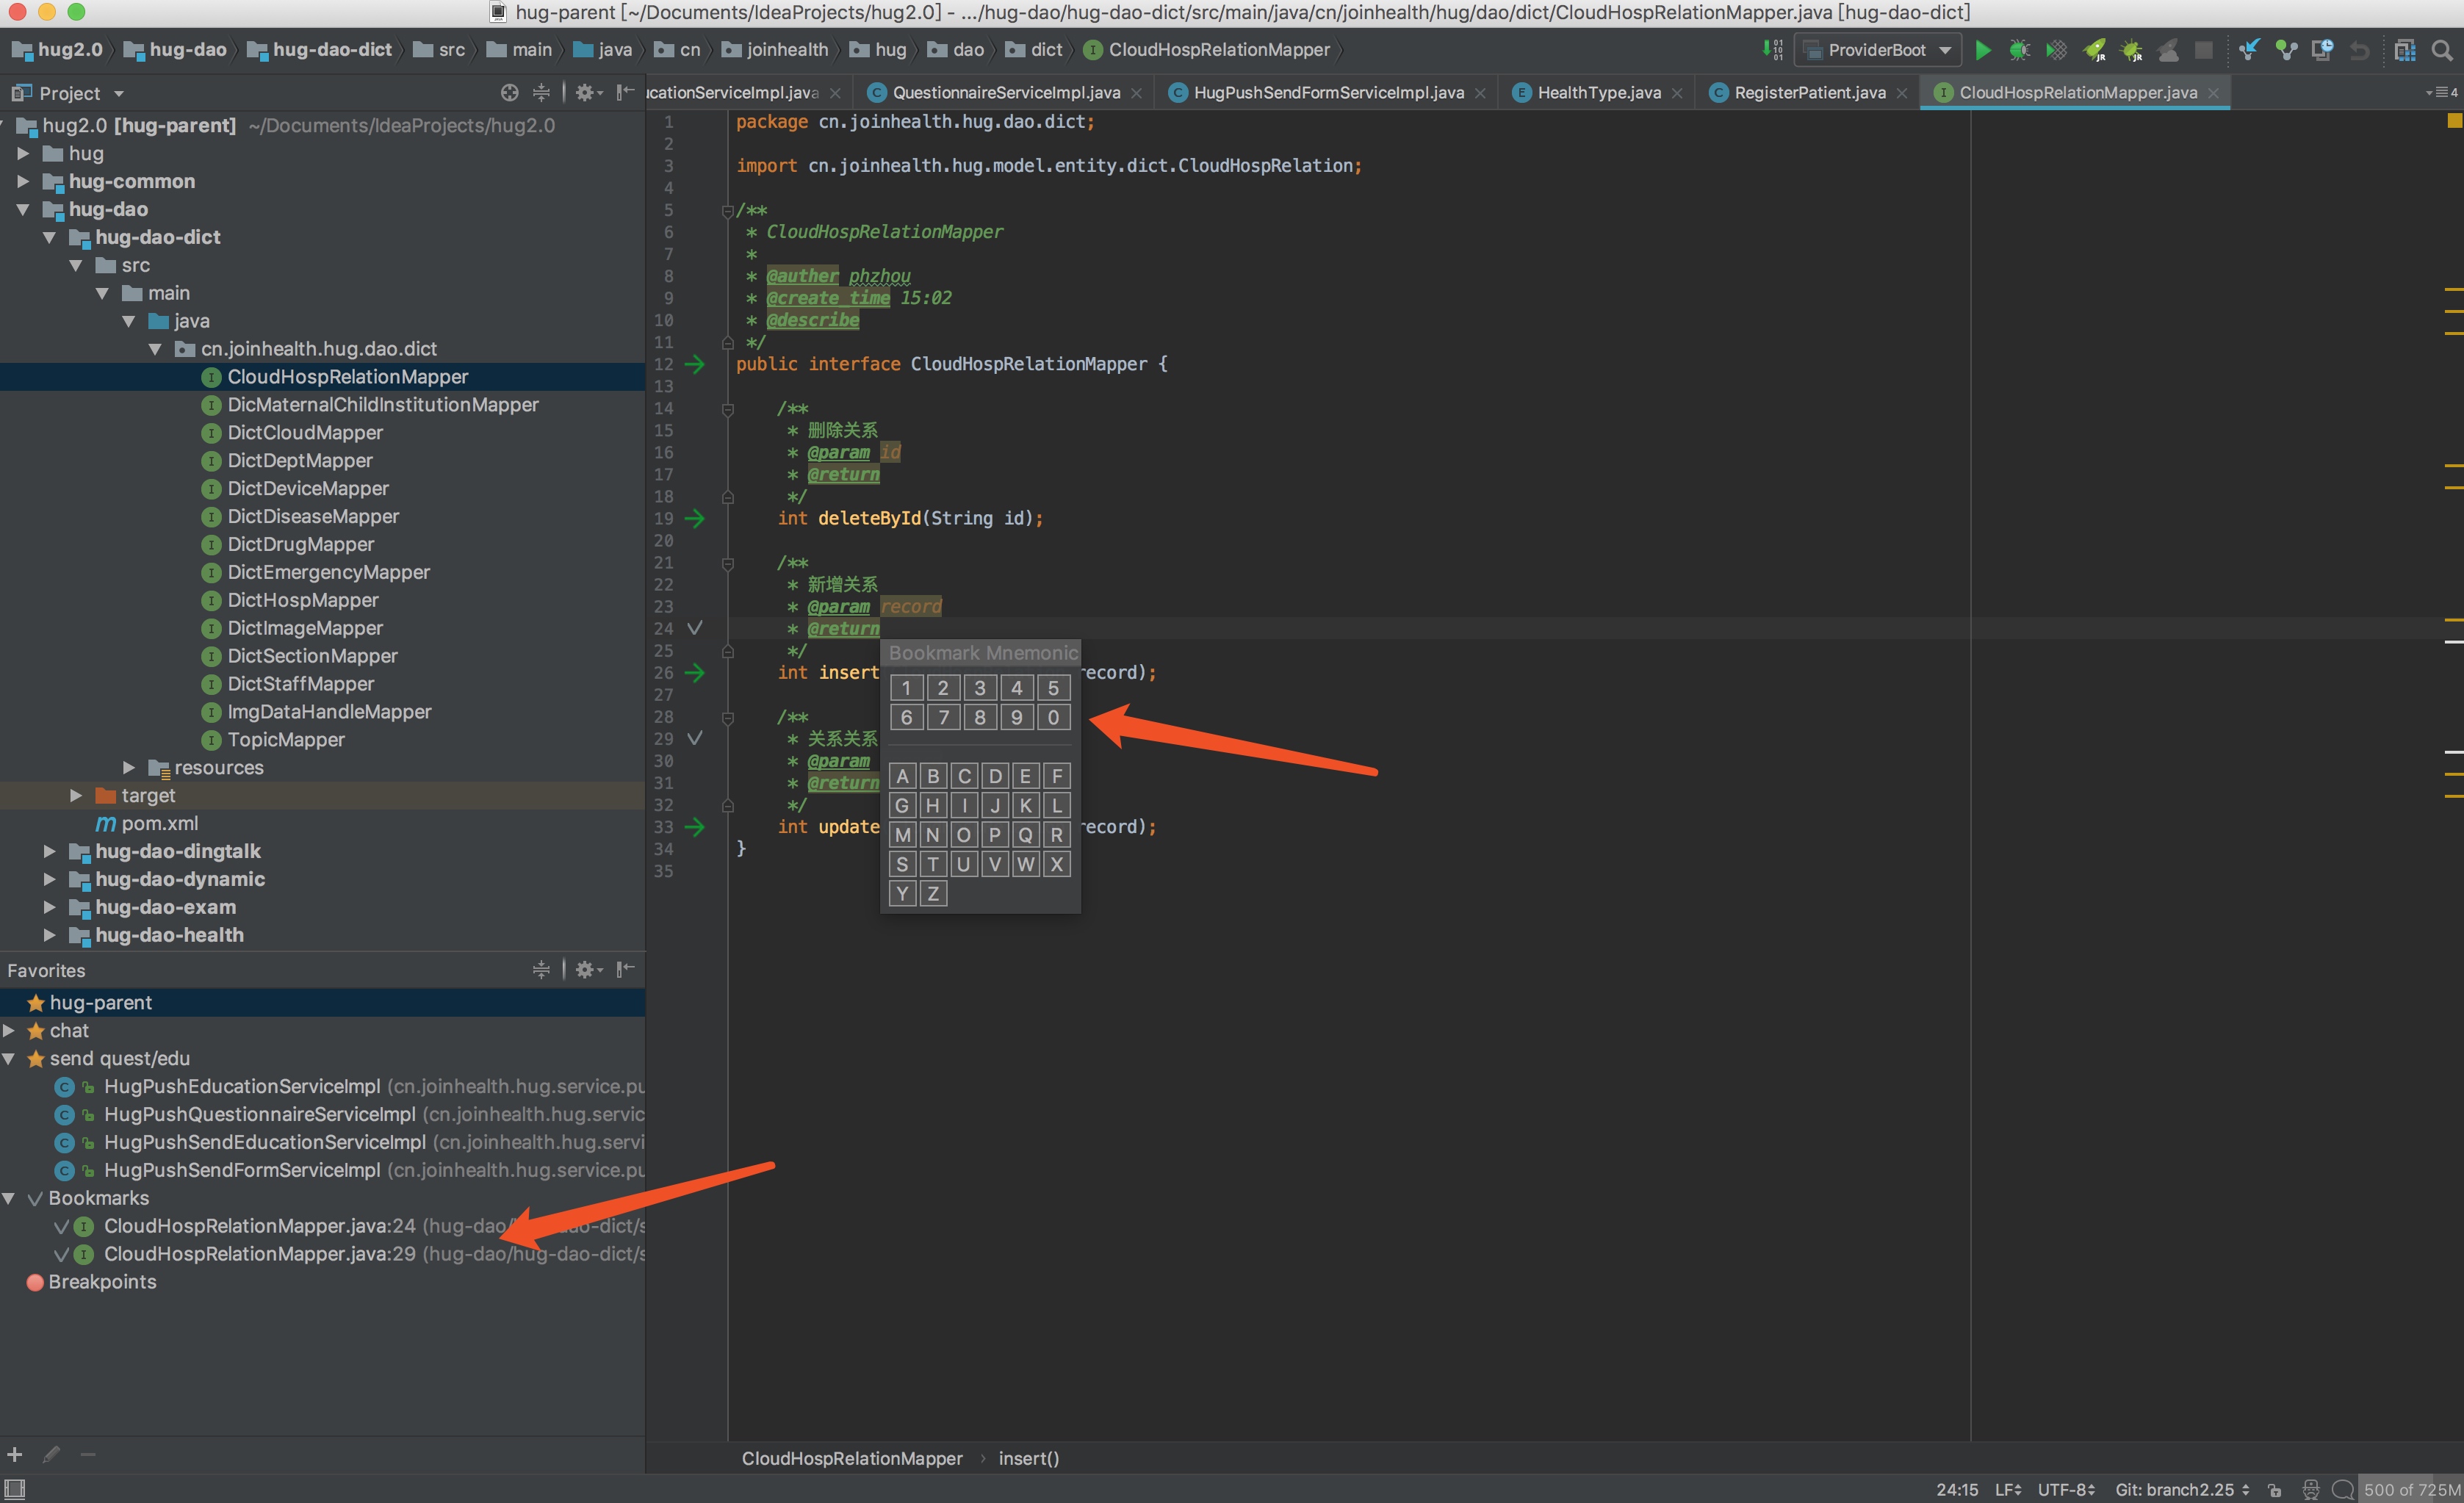This screenshot has width=2464, height=1503.
Task: Fold the Javadoc comment at line 14
Action: coord(728,409)
